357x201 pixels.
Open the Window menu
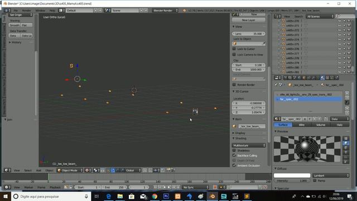[x=40, y=11]
